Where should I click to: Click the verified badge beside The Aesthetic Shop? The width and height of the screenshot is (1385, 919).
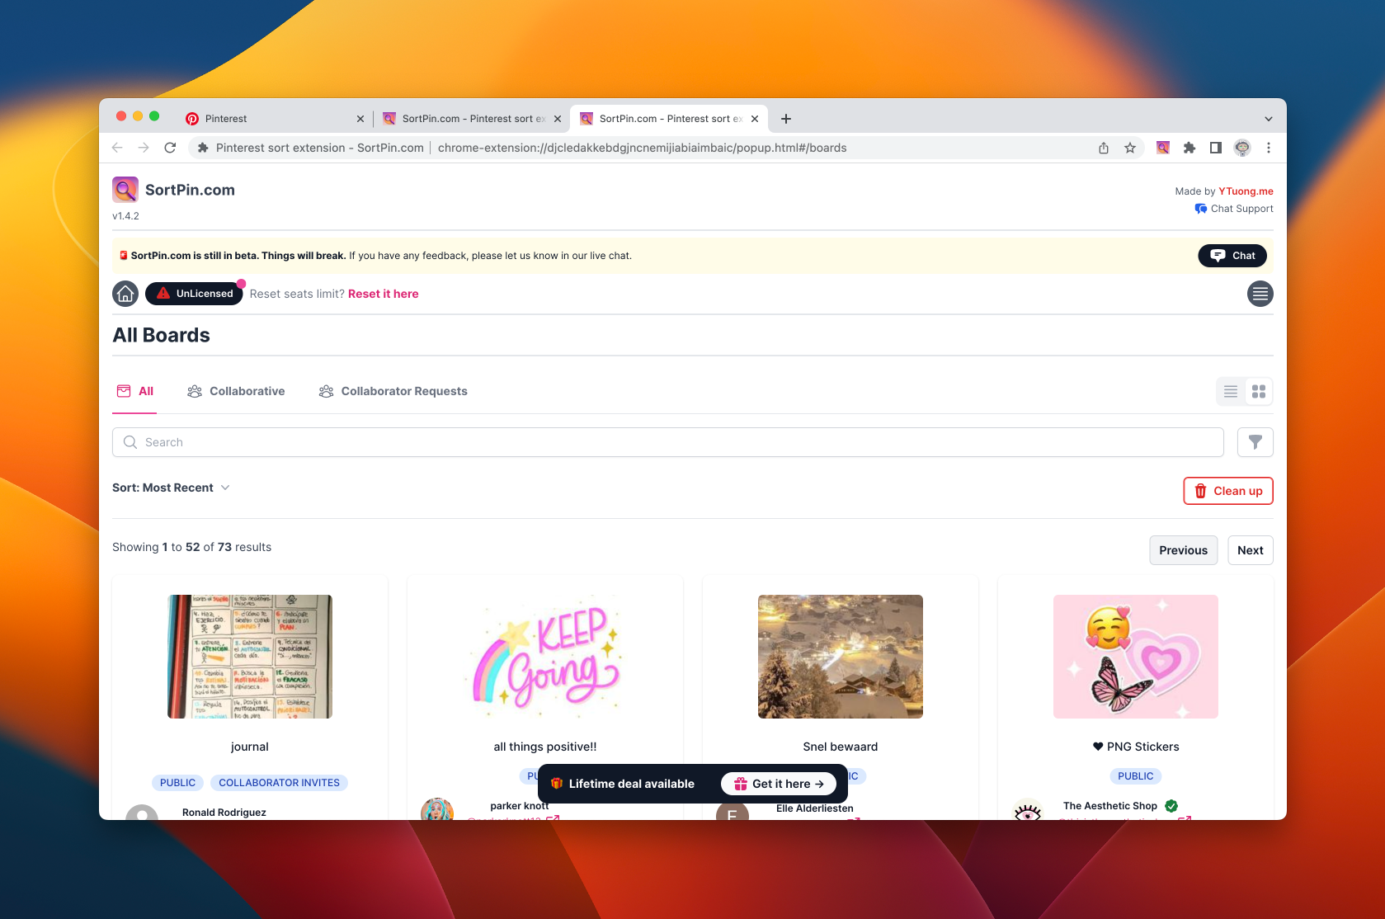pos(1171,806)
